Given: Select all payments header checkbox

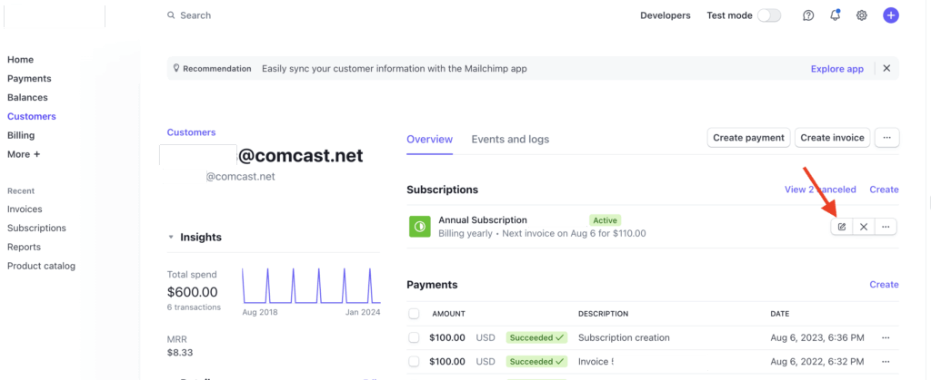Looking at the screenshot, I should click(x=415, y=314).
